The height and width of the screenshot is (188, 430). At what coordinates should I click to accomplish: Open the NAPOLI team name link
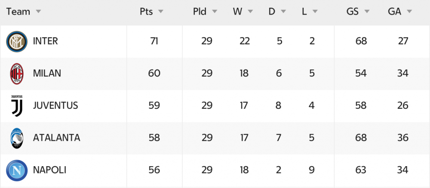49,170
